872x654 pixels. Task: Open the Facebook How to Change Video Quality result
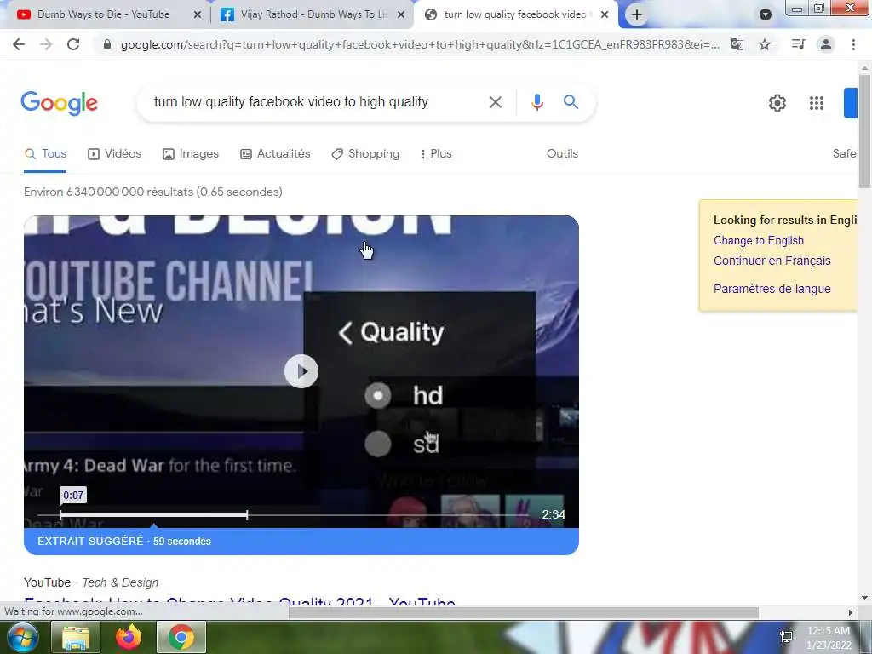[239, 602]
